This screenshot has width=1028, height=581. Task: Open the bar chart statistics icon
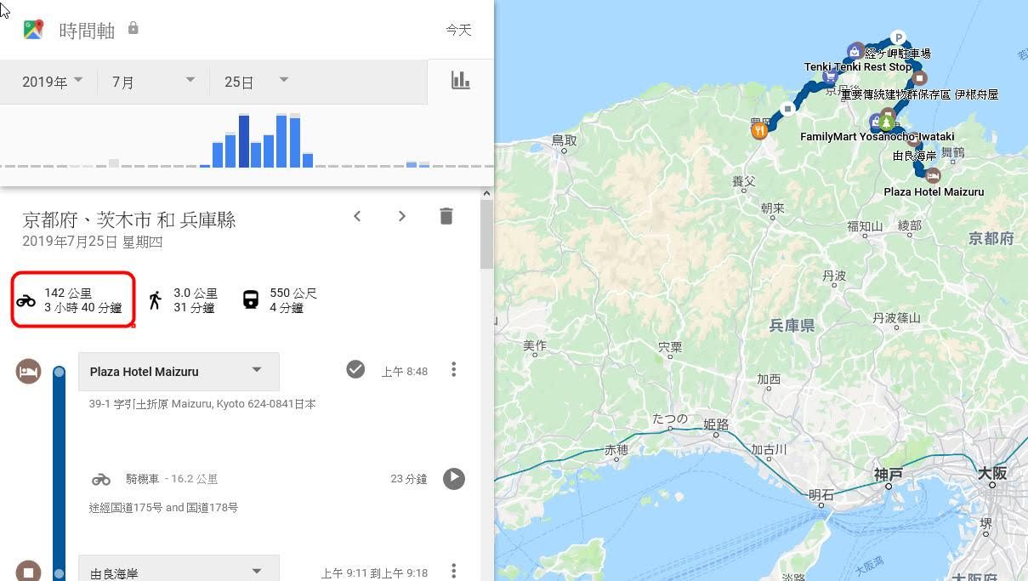pos(460,80)
